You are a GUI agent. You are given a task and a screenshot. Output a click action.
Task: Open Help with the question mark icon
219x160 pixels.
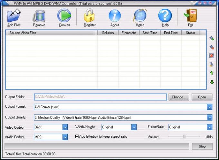[165, 15]
